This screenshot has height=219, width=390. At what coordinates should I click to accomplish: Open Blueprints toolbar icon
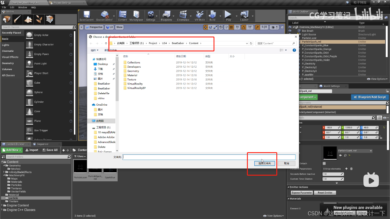[166, 16]
